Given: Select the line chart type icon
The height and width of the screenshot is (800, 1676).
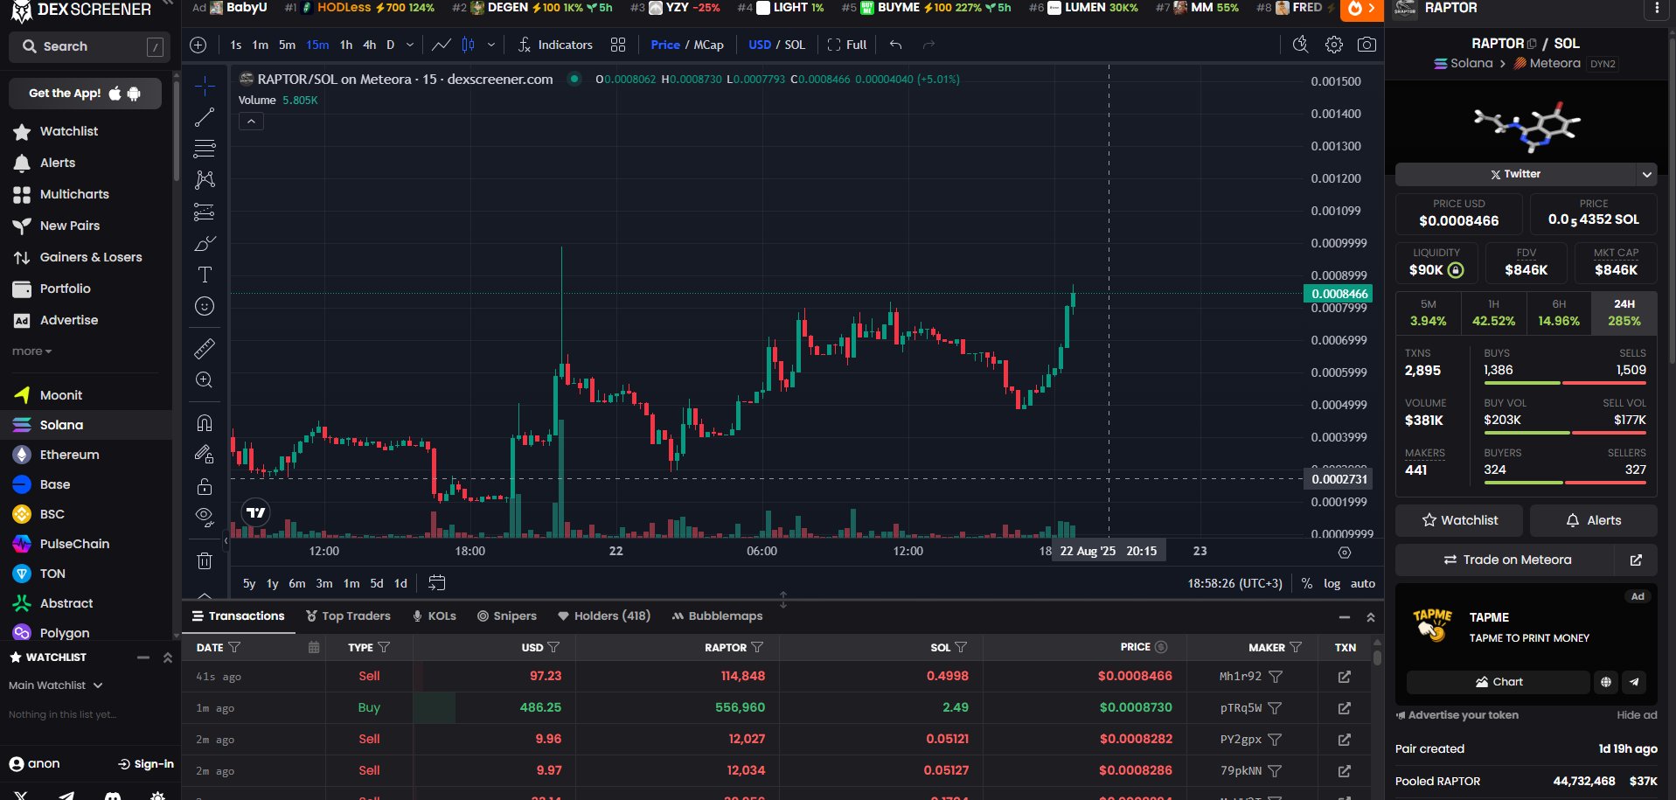Looking at the screenshot, I should coord(442,45).
